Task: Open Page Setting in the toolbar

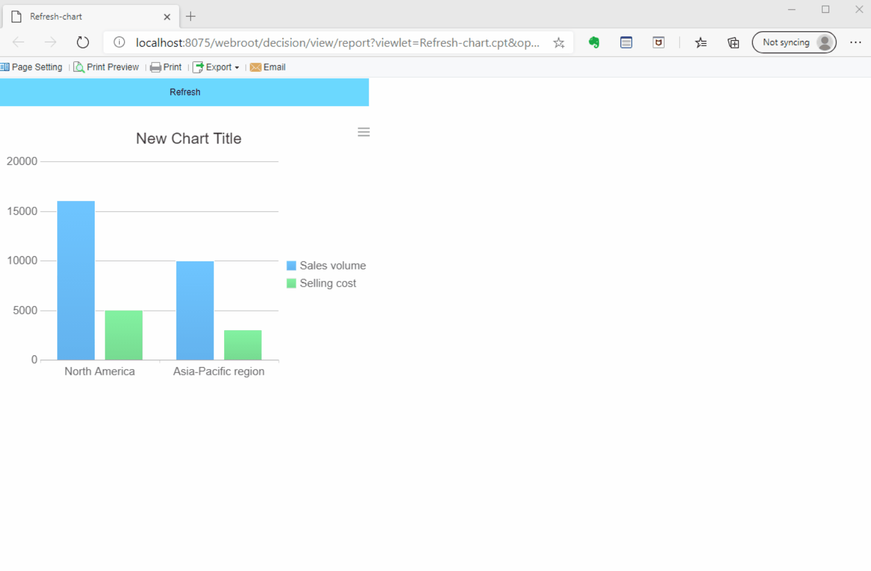Action: pos(32,67)
